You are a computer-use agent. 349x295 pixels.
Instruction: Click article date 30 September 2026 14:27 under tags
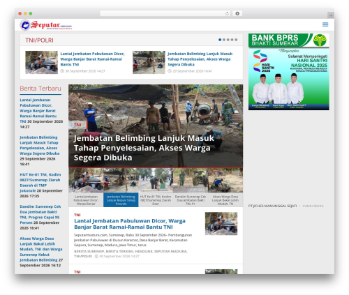point(119,256)
